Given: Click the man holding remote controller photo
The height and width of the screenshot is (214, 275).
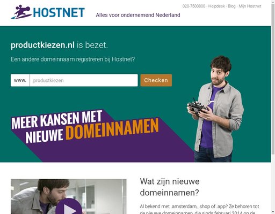Looking at the screenshot, I should 215,109.
